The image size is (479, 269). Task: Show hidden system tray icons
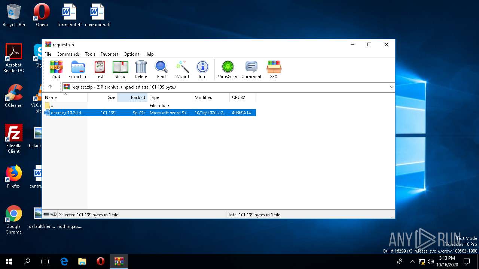[412, 262]
